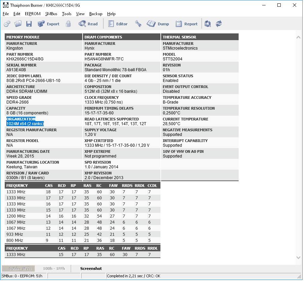Screen dimensions: 304x281
Task: Click JEDEC label 8GB 2Rx8 PC4-2666-UB1-10
Action: point(33,81)
